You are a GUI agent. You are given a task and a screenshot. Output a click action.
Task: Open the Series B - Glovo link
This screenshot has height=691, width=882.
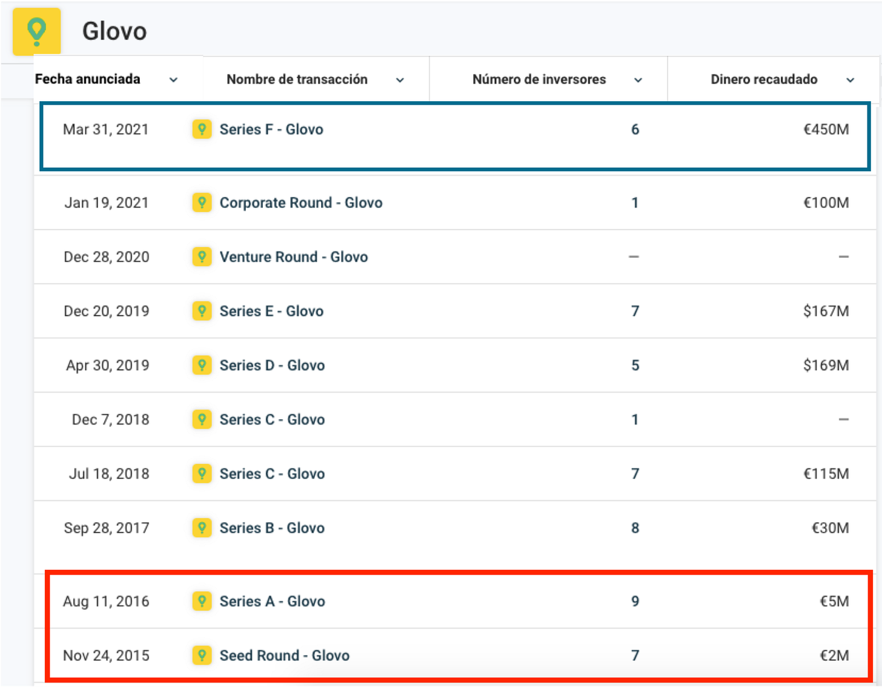(x=272, y=527)
